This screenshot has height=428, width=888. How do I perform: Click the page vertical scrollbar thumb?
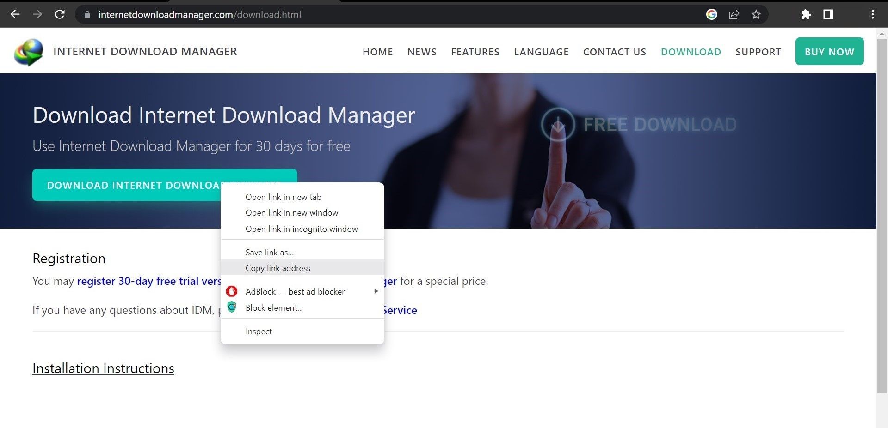(x=882, y=216)
